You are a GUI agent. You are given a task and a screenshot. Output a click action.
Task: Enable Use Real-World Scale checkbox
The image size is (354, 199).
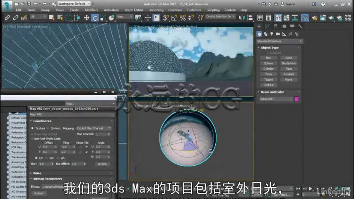tap(32, 139)
